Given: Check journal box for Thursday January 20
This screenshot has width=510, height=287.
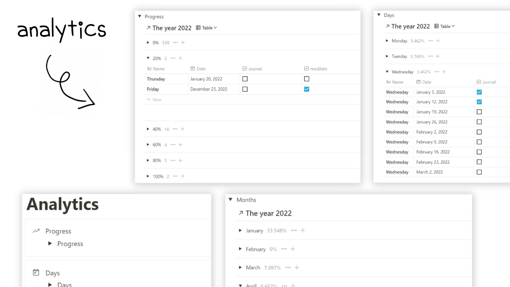Looking at the screenshot, I should (x=245, y=79).
